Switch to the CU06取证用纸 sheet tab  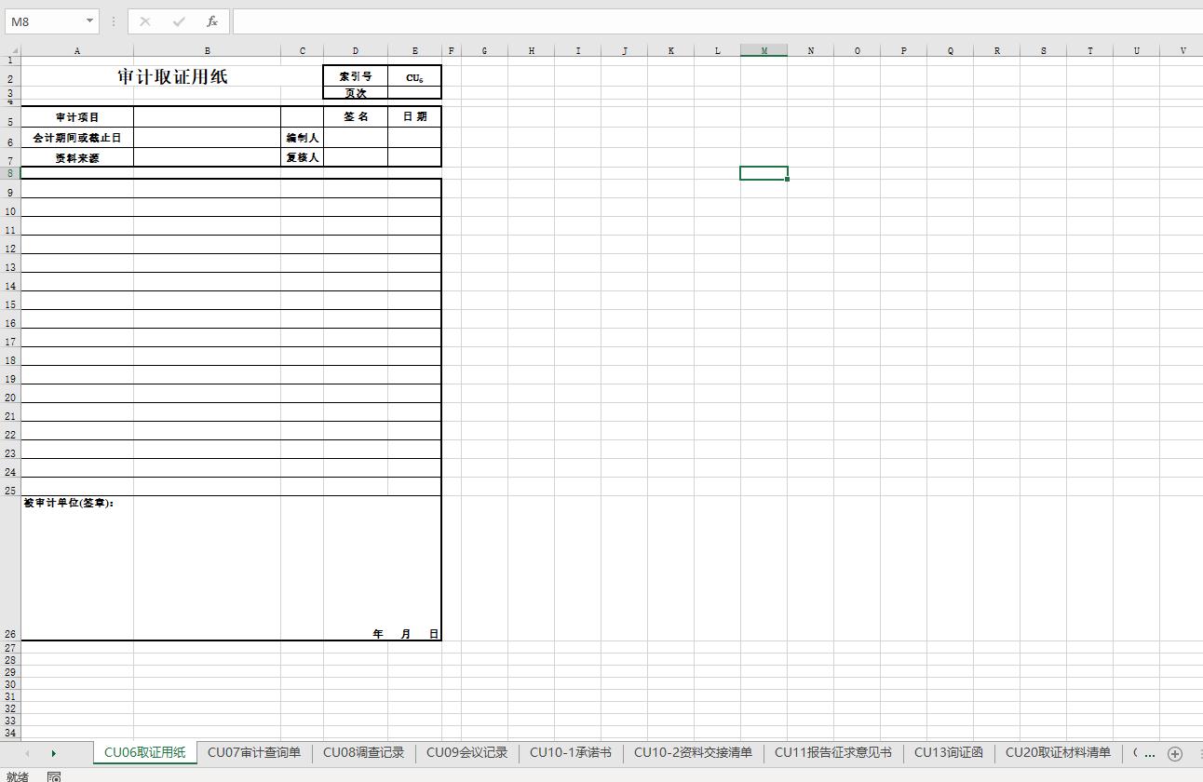click(x=145, y=752)
